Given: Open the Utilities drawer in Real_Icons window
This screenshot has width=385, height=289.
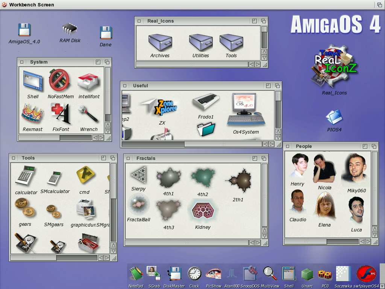Looking at the screenshot, I should pyautogui.click(x=201, y=43).
